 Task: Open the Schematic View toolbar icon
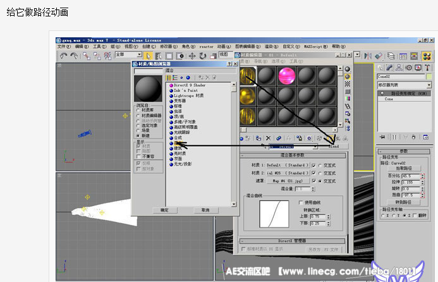point(414,56)
